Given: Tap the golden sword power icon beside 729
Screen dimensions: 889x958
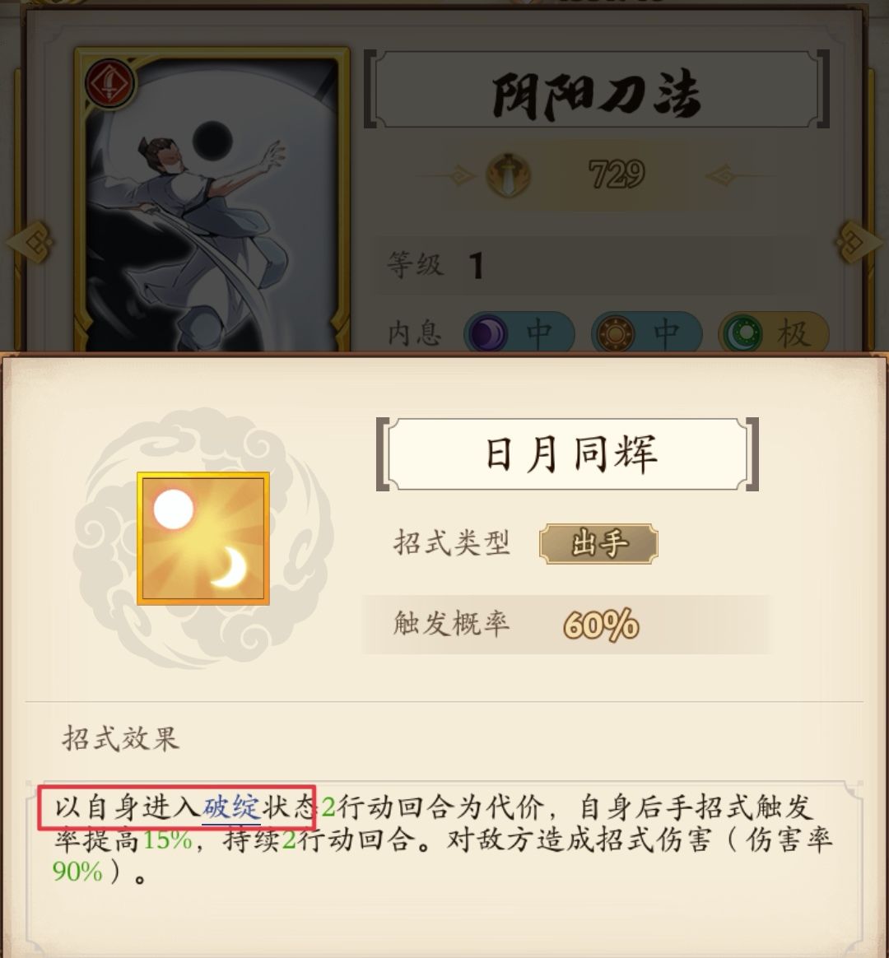Looking at the screenshot, I should click(x=508, y=175).
